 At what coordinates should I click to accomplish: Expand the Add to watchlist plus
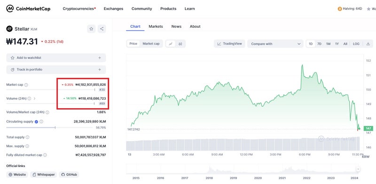[x=100, y=58]
